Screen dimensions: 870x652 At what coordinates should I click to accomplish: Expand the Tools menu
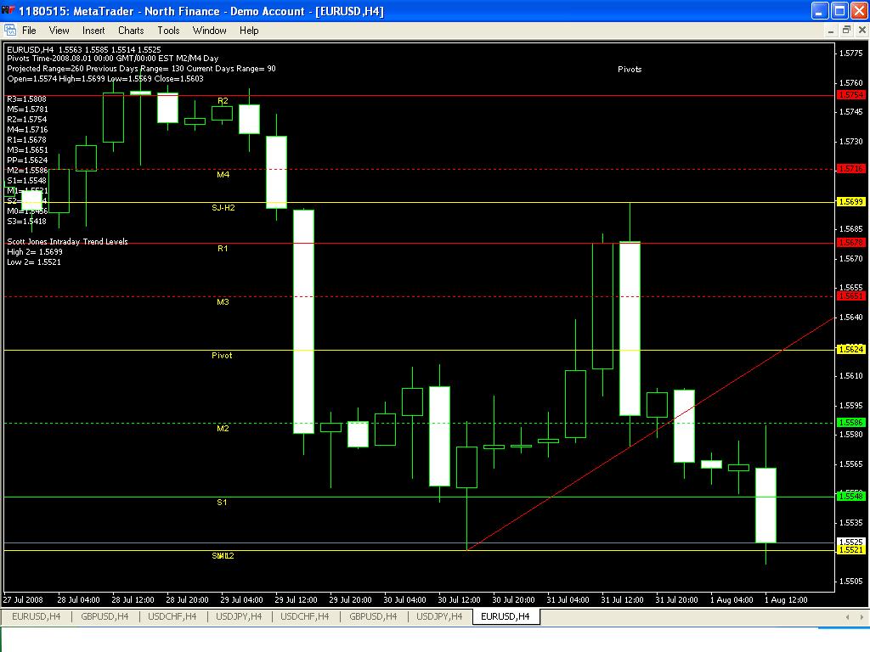[x=168, y=30]
